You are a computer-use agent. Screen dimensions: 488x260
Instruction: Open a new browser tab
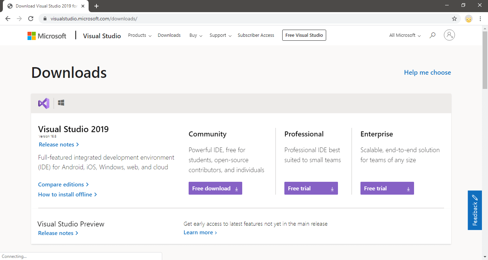click(96, 6)
